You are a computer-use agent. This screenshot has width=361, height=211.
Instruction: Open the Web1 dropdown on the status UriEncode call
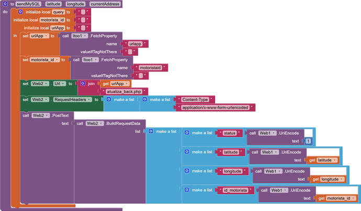[274, 133]
